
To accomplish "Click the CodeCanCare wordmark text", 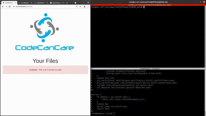I will coord(44,48).
